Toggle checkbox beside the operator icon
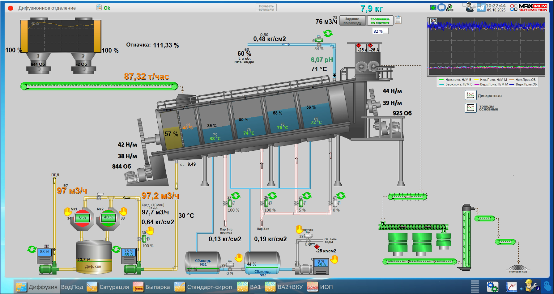554x294 pixels. (464, 5)
